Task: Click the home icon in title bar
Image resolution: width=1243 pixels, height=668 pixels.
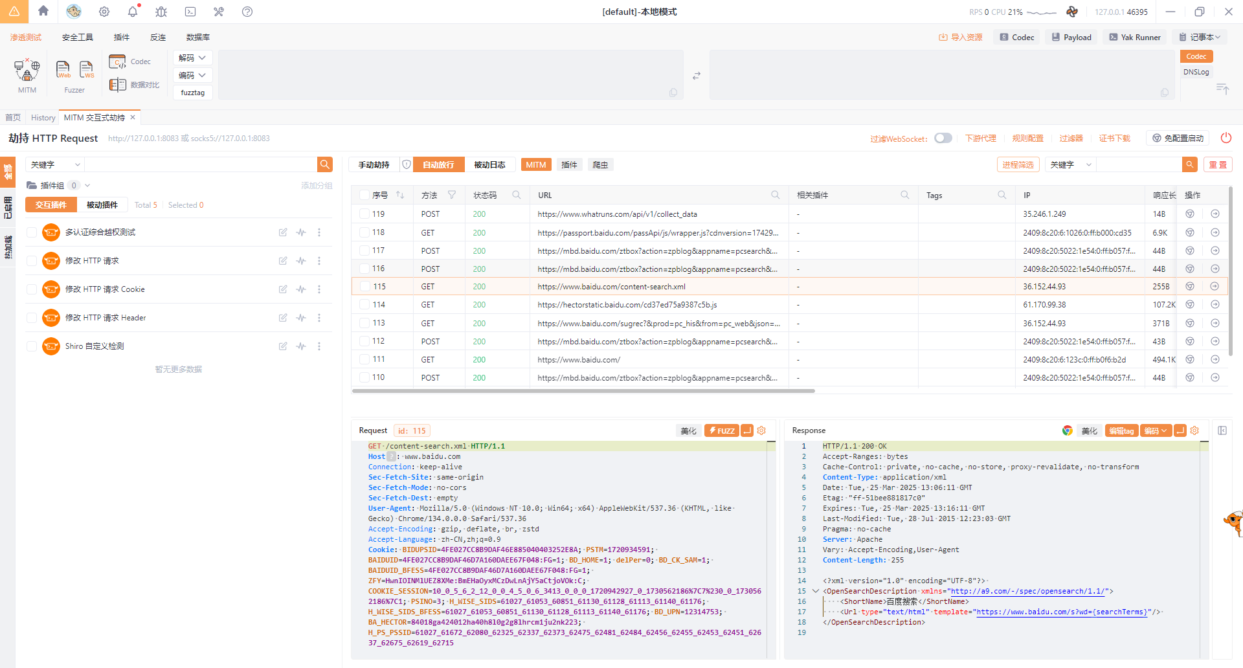Action: point(43,11)
